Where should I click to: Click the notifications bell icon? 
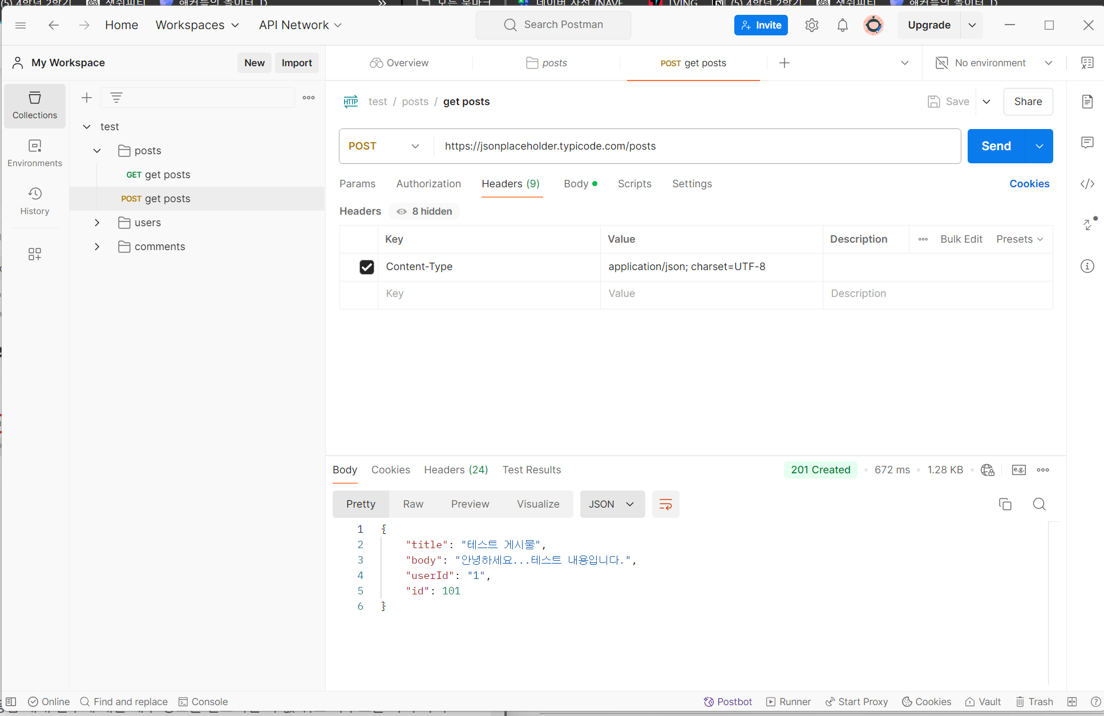[842, 25]
